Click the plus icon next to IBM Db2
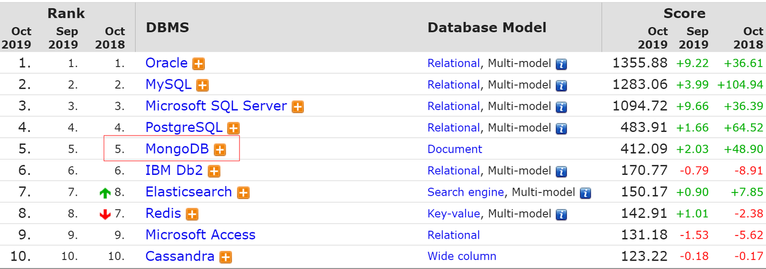The height and width of the screenshot is (269, 766). click(x=214, y=171)
